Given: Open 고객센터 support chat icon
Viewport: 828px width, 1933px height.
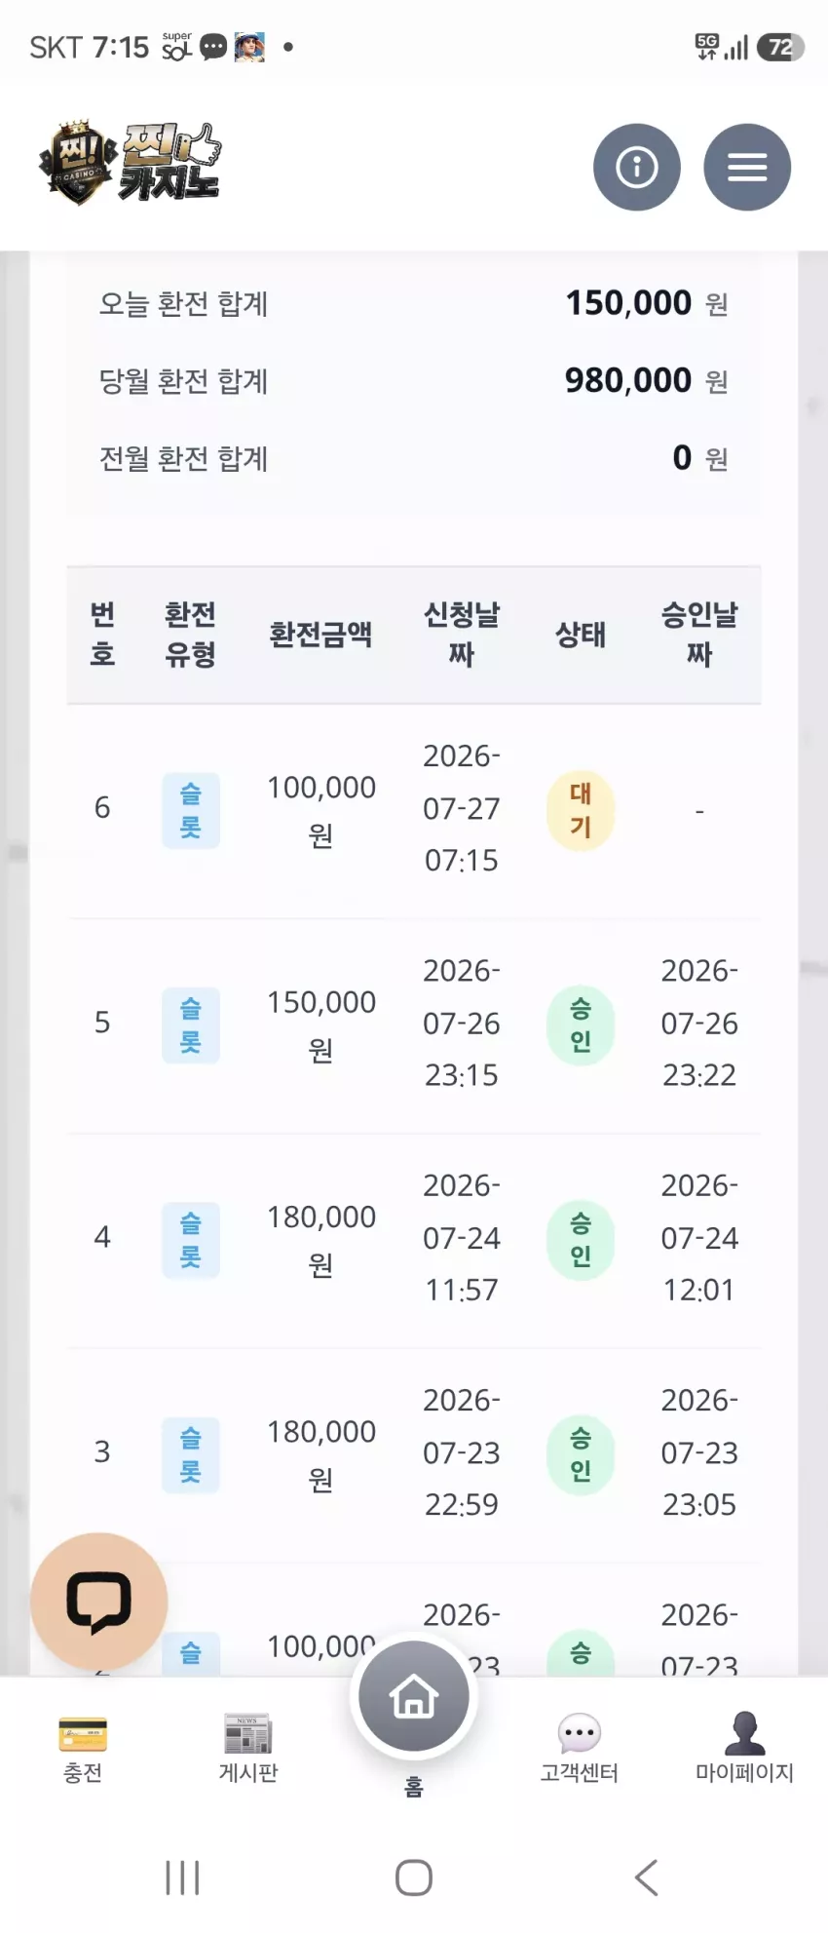Looking at the screenshot, I should pyautogui.click(x=580, y=1750).
